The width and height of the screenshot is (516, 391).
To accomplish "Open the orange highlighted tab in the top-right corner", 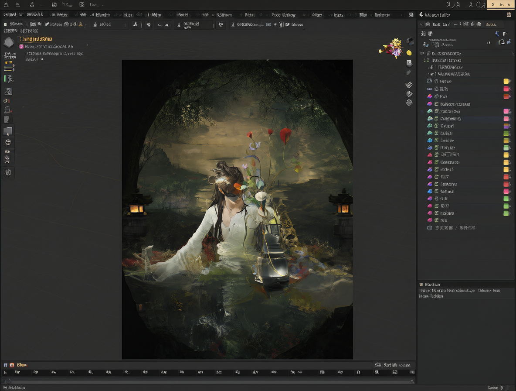I will [501, 5].
